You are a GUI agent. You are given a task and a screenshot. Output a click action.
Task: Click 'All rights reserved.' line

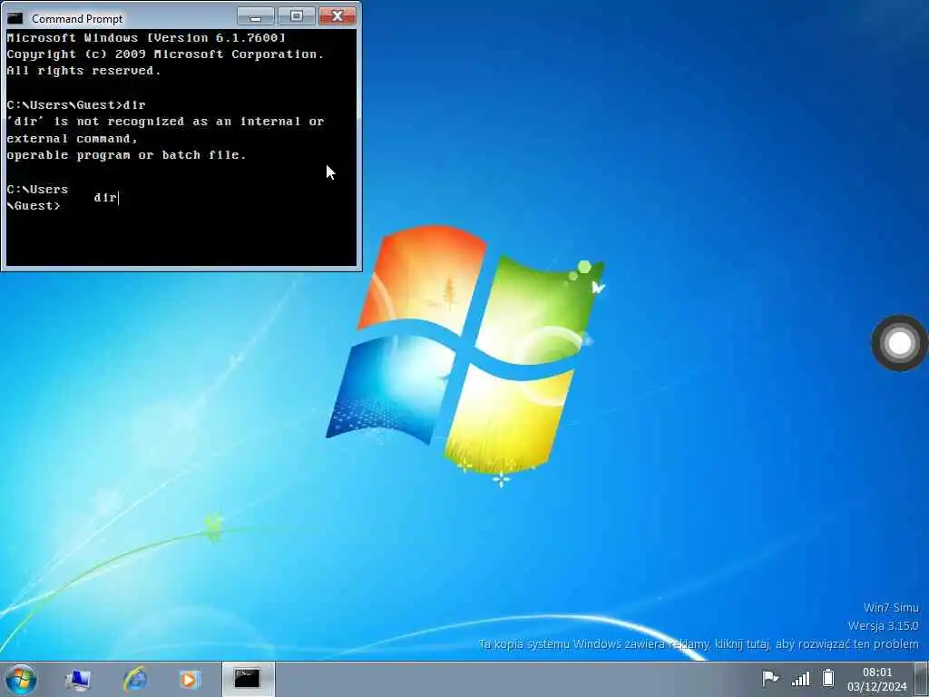click(83, 71)
